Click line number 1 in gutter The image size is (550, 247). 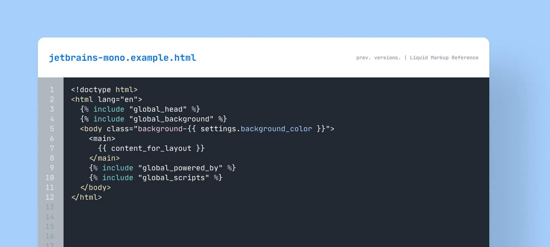pyautogui.click(x=52, y=90)
